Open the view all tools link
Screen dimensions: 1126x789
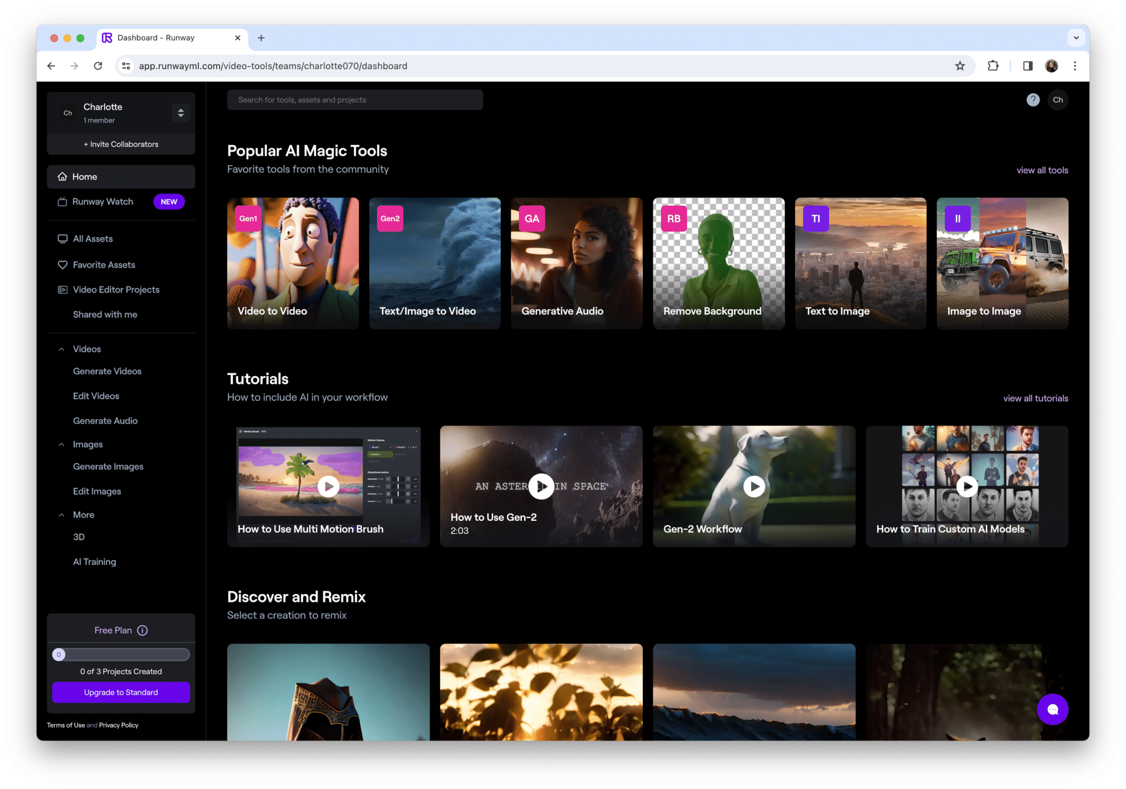(x=1042, y=170)
